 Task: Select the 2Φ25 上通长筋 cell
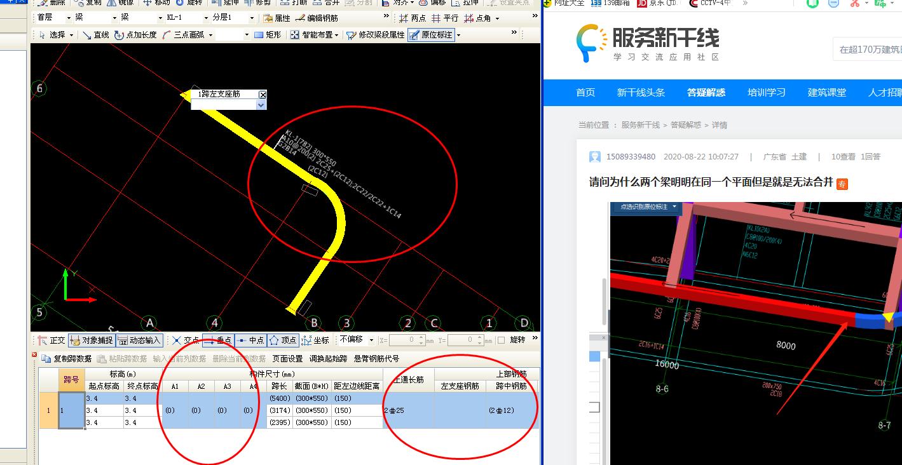point(408,410)
